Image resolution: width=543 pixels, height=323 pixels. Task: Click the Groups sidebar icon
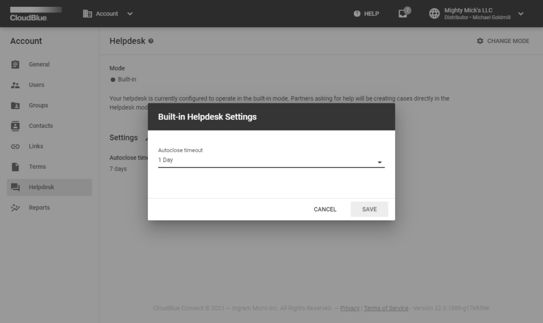tap(16, 105)
